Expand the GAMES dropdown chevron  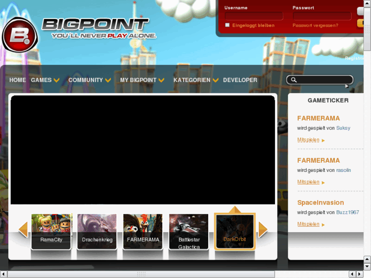coord(57,80)
